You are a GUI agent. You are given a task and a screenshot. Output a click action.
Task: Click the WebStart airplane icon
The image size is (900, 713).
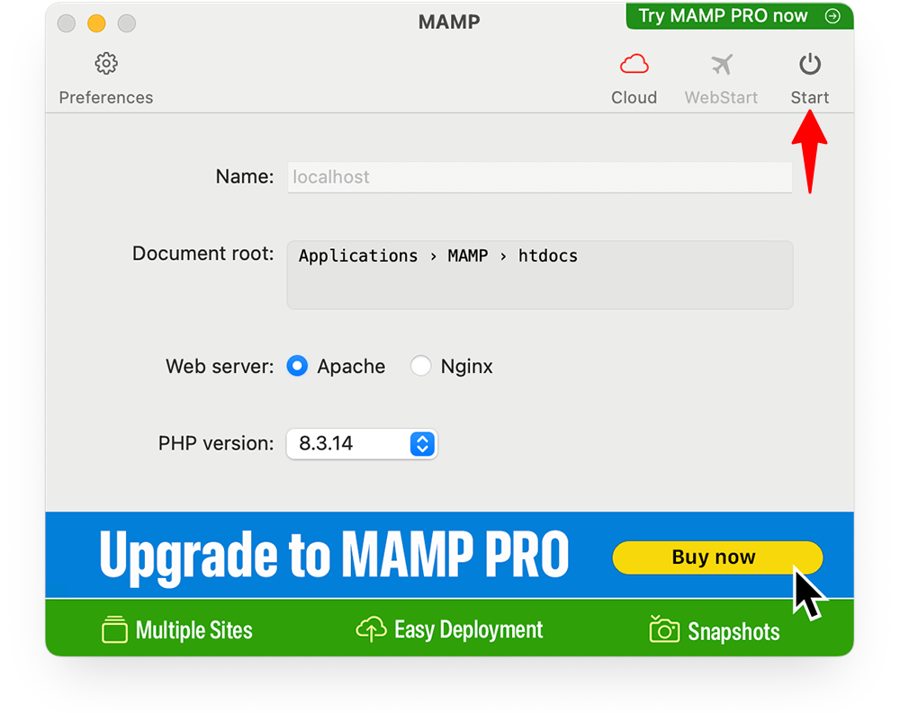(x=722, y=64)
